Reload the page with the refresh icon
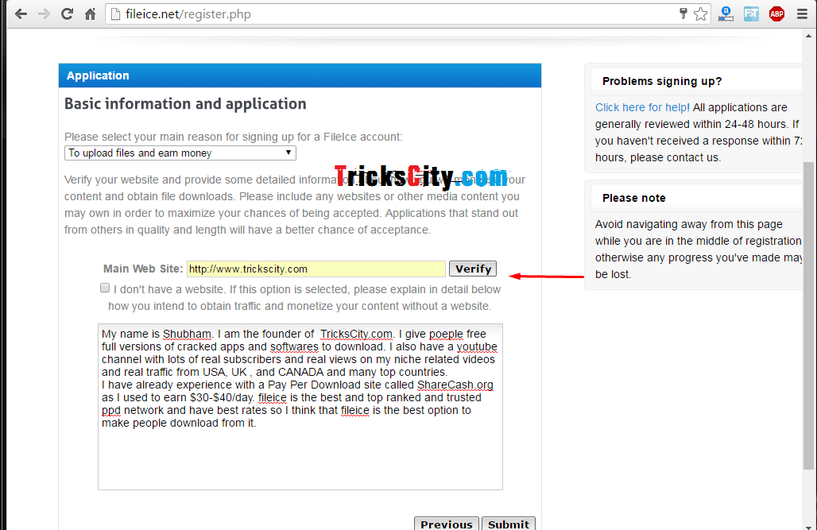 pyautogui.click(x=68, y=14)
